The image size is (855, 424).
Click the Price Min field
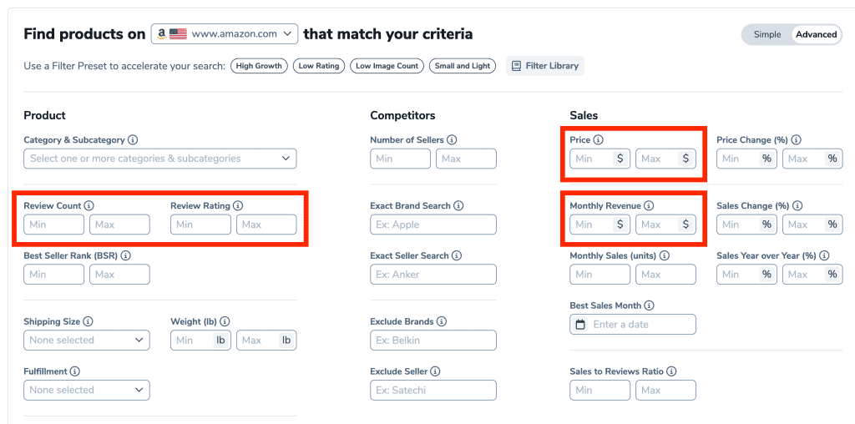(600, 159)
